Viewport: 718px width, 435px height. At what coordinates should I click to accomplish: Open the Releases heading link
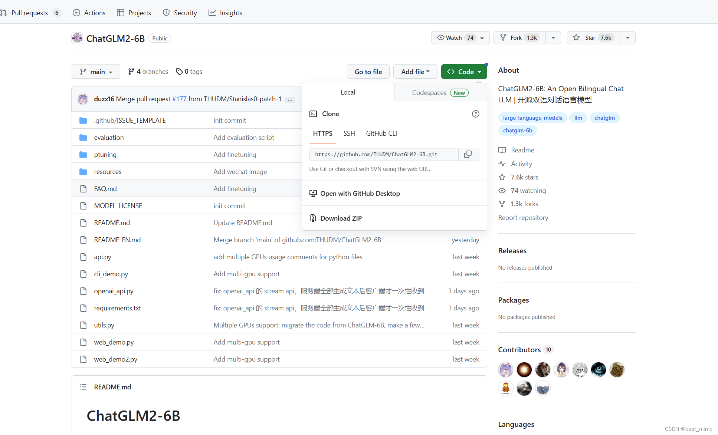point(512,251)
